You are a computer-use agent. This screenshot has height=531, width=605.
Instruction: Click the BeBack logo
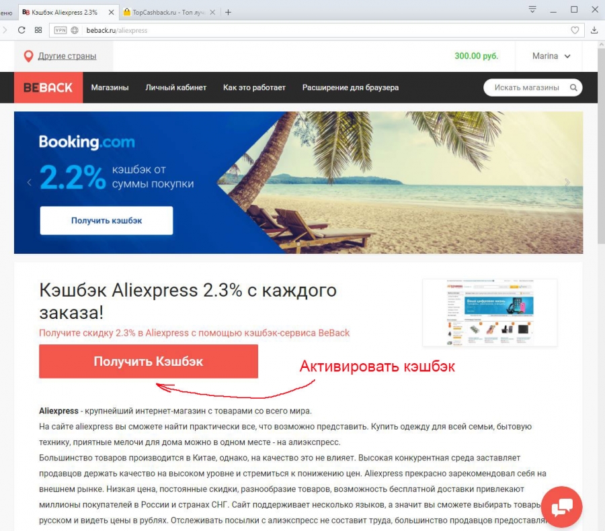click(48, 87)
